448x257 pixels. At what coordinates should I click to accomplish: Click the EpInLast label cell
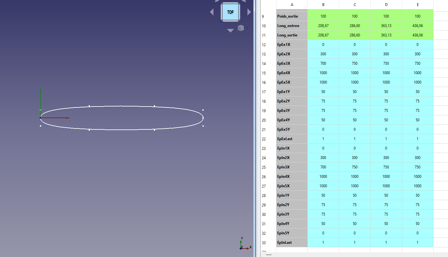coord(292,243)
